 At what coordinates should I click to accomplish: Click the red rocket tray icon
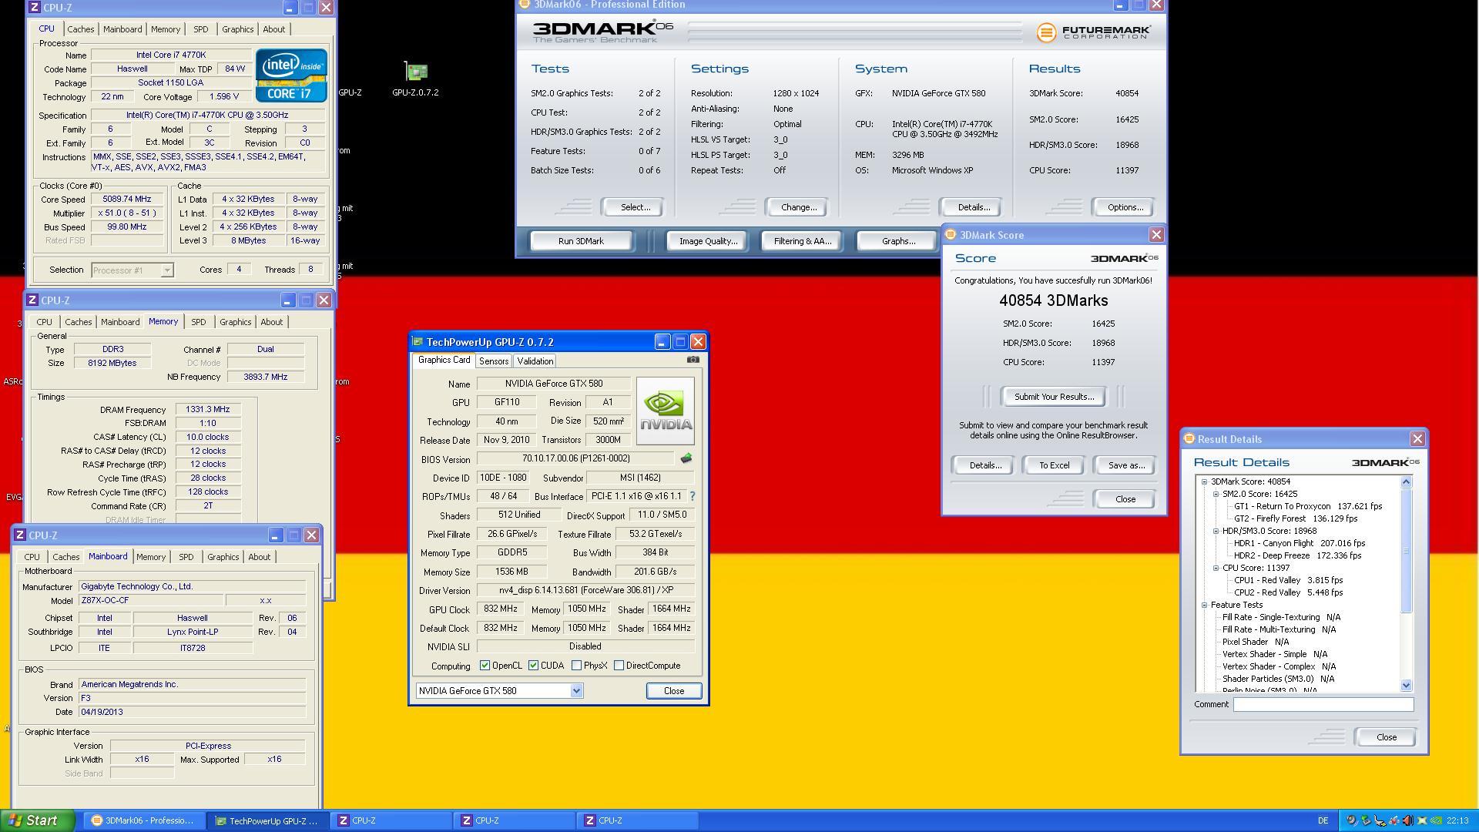tap(1394, 820)
